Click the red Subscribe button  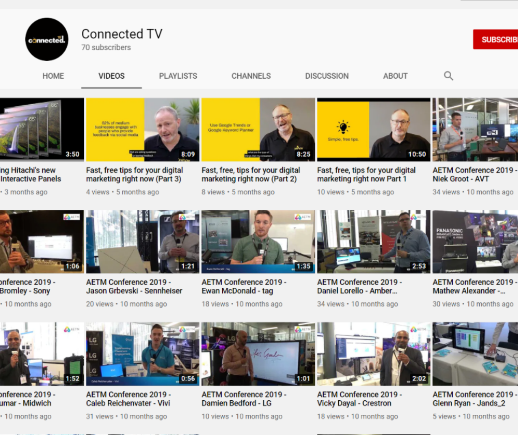pos(496,39)
